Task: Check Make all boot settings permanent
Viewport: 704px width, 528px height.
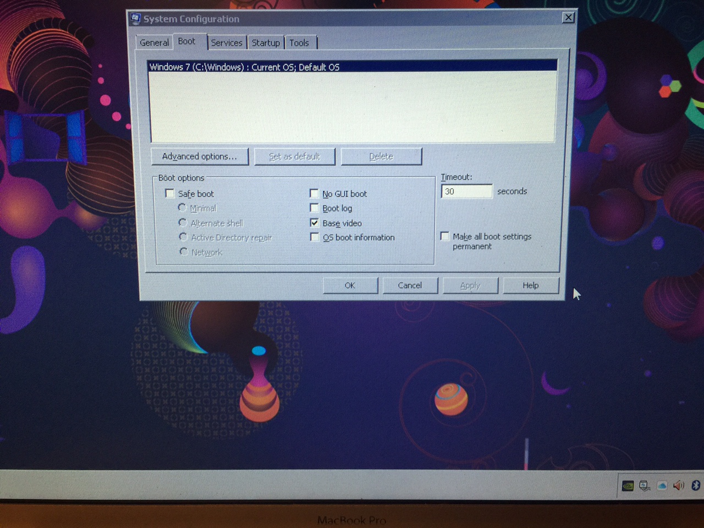Action: tap(445, 236)
